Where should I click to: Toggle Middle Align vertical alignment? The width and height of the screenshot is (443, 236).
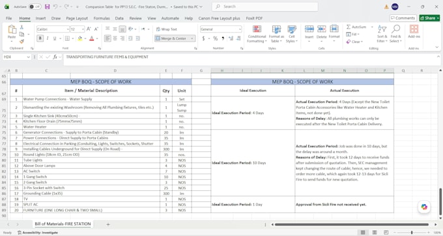tap(115, 29)
